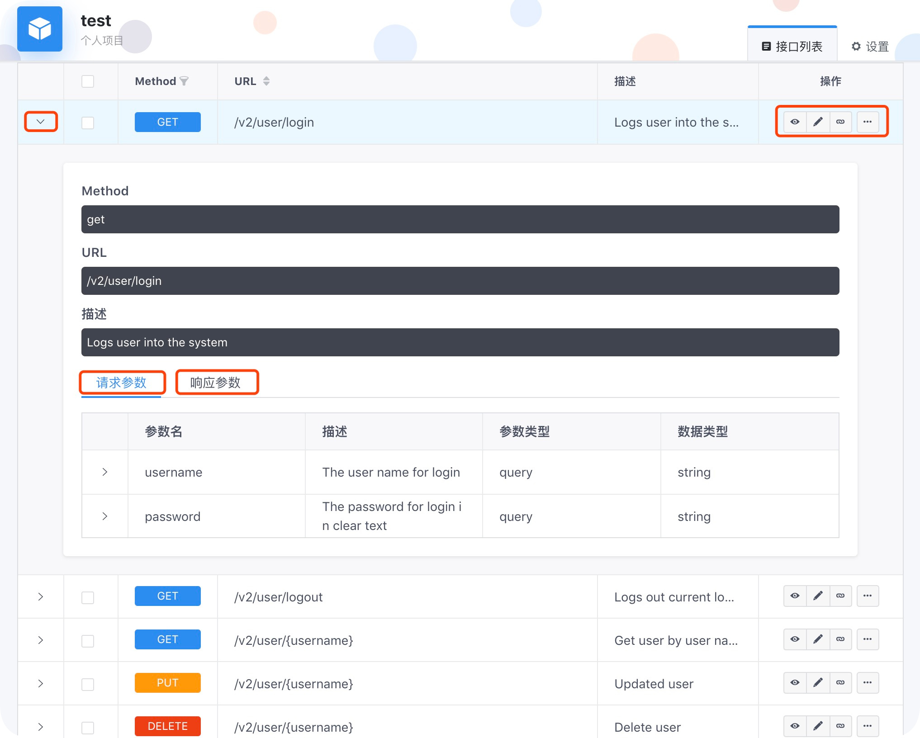Click the edit pencil icon for Updated user row
Screen dimensions: 920x738
[x=817, y=683]
